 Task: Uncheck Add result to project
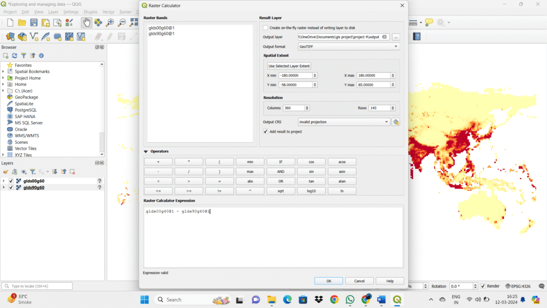click(x=265, y=132)
